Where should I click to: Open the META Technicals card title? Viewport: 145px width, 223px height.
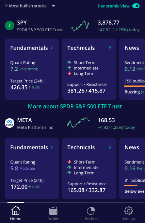pos(81,147)
